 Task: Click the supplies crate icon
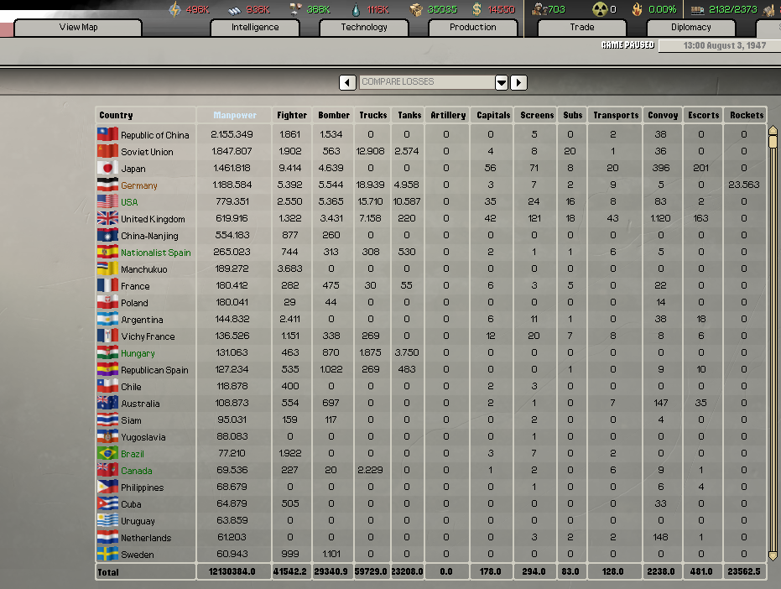416,9
